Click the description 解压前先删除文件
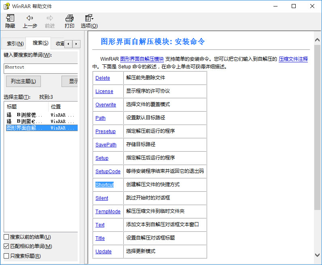322x265 pixels. (x=146, y=78)
